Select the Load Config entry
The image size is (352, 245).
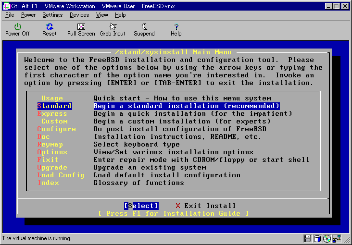[61, 175]
